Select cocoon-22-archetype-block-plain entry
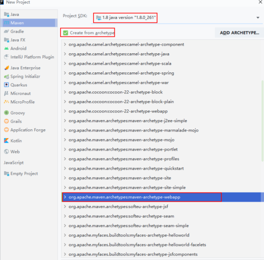This screenshot has width=264, height=260. 121,102
